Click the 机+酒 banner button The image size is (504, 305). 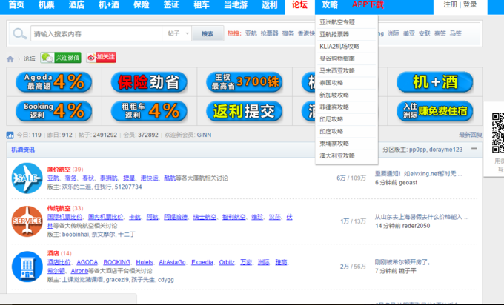[434, 82]
